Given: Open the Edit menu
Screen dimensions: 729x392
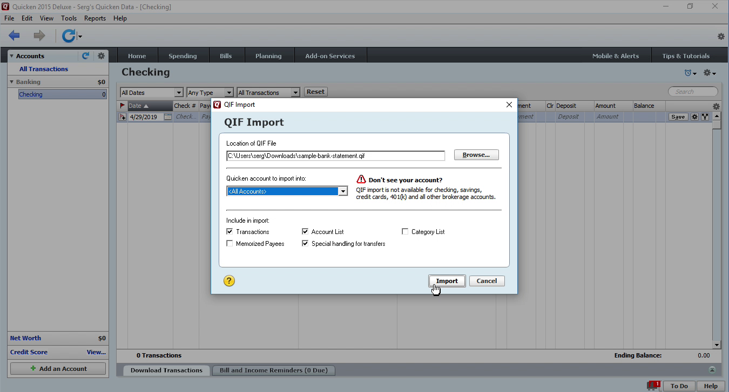Looking at the screenshot, I should click(27, 18).
